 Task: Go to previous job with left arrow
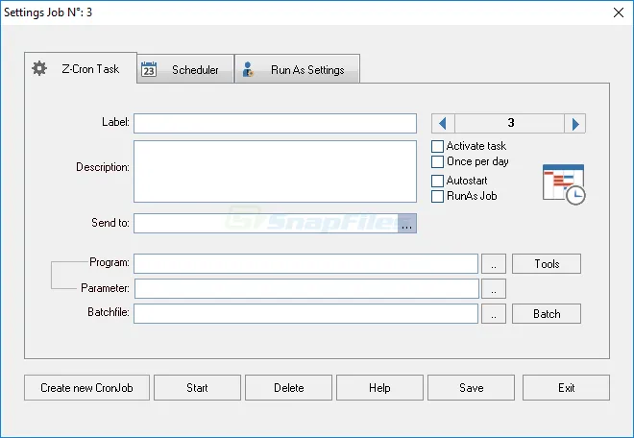[x=443, y=123]
